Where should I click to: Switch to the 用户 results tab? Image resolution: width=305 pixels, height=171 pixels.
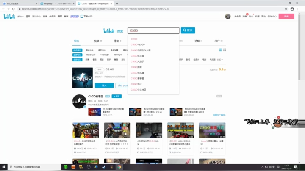219,41
